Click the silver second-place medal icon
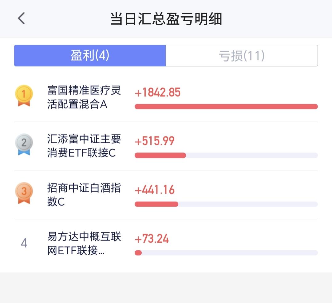Screen dimensions: 332x303 pyautogui.click(x=24, y=144)
